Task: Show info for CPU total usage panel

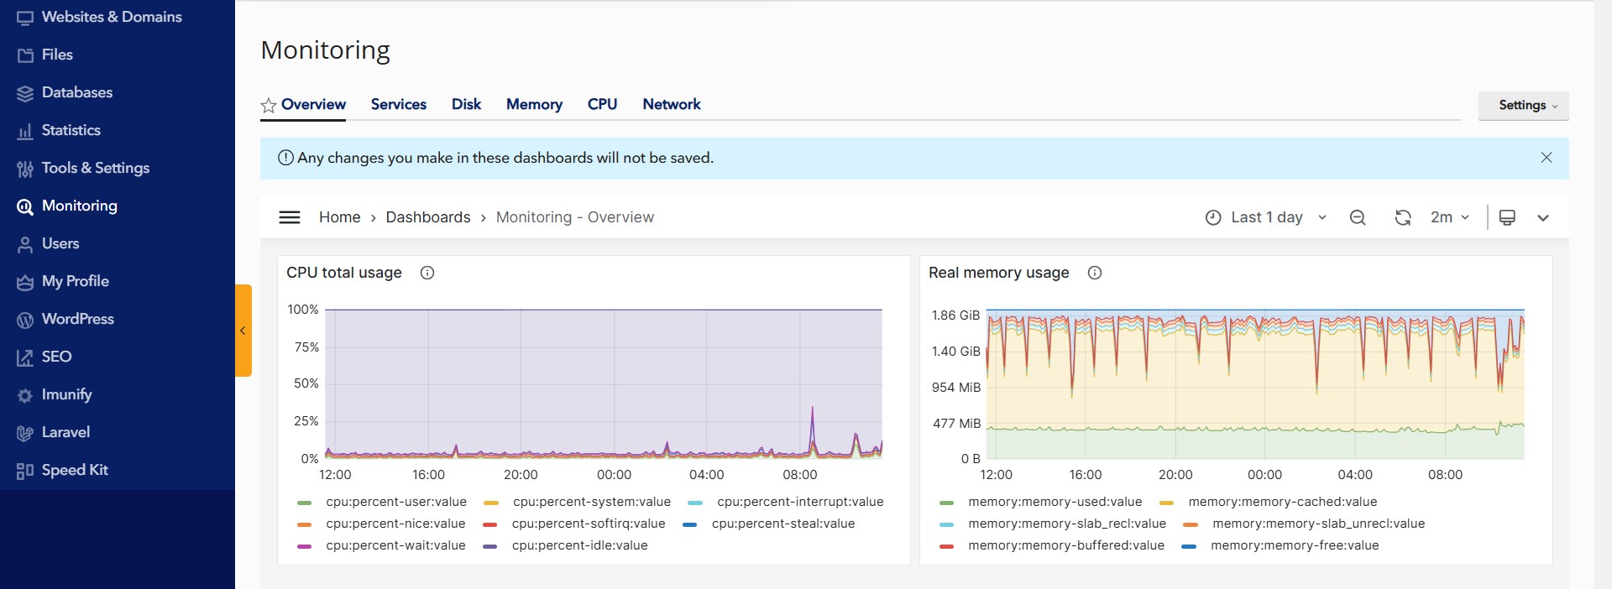Action: (427, 273)
